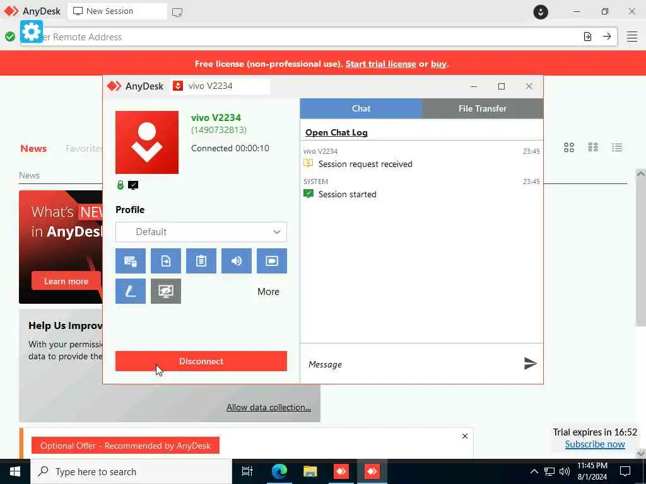Click the scrollbar up arrow

coord(641,174)
